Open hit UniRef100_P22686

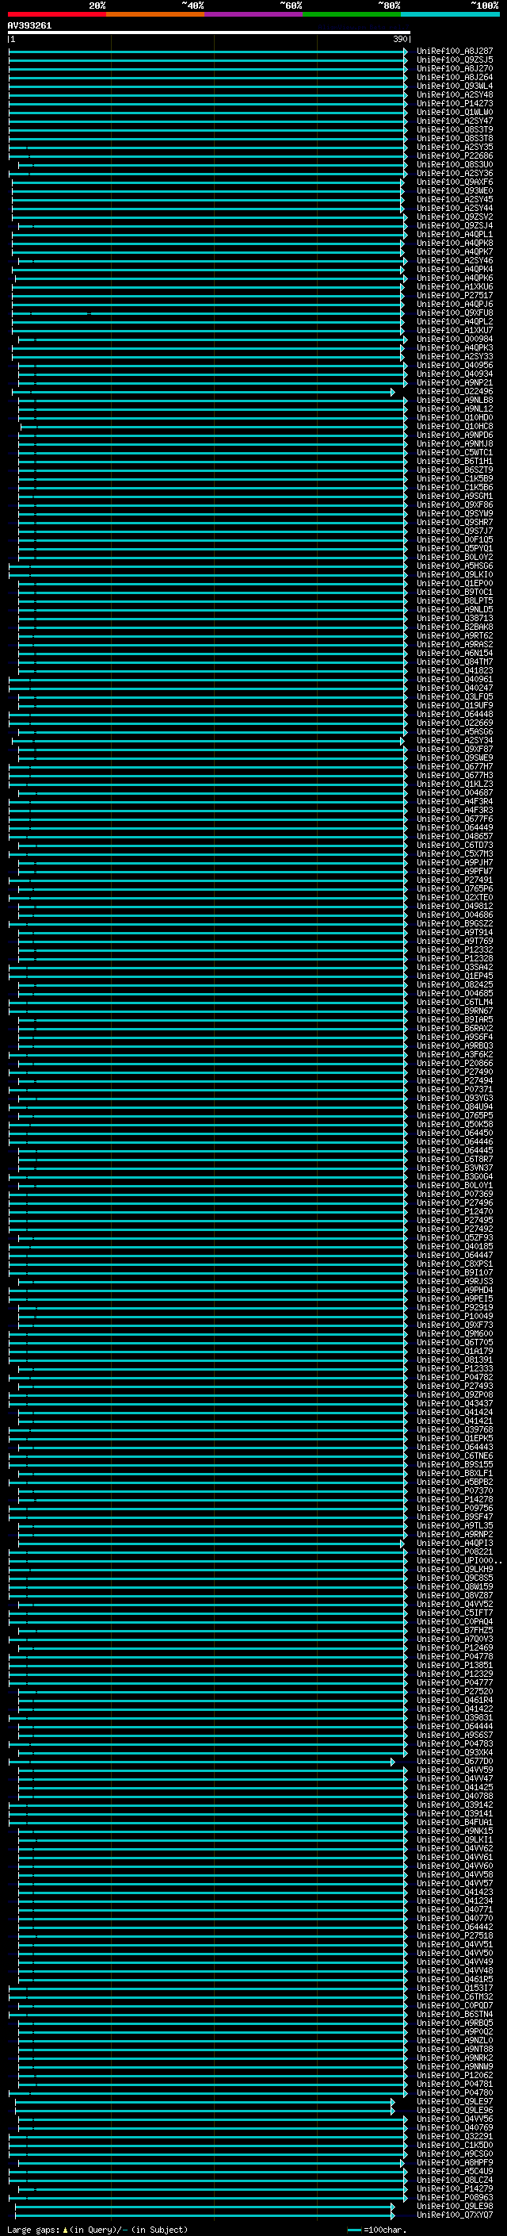[455, 156]
